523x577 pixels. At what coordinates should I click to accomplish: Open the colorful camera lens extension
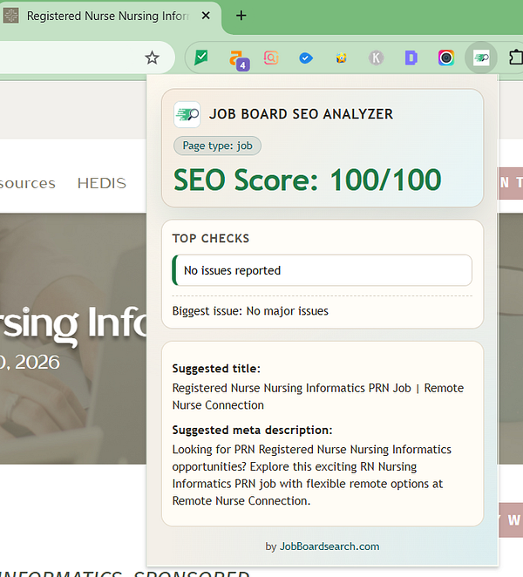click(445, 58)
